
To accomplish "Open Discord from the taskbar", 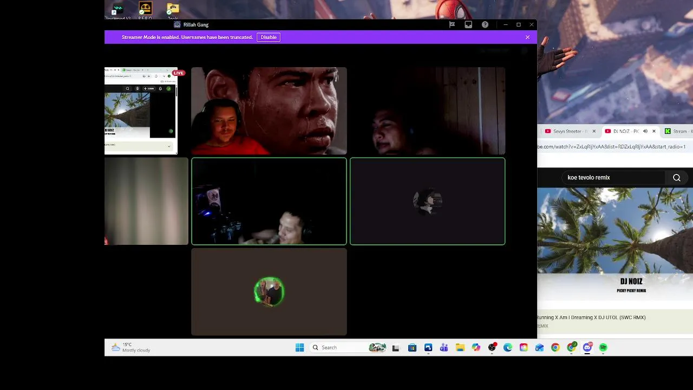I will (x=587, y=348).
